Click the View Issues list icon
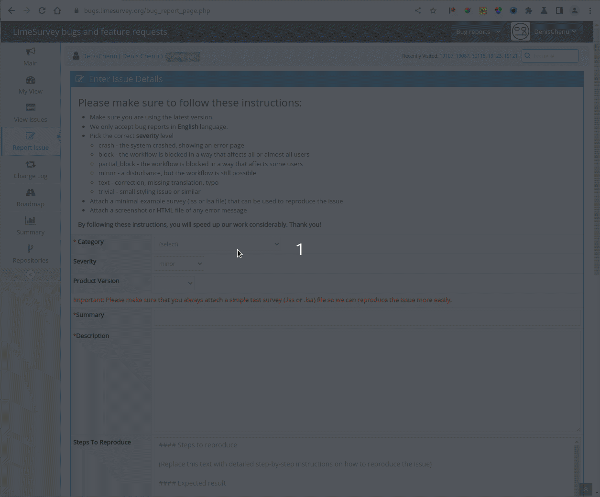The width and height of the screenshot is (600, 497). point(31,108)
